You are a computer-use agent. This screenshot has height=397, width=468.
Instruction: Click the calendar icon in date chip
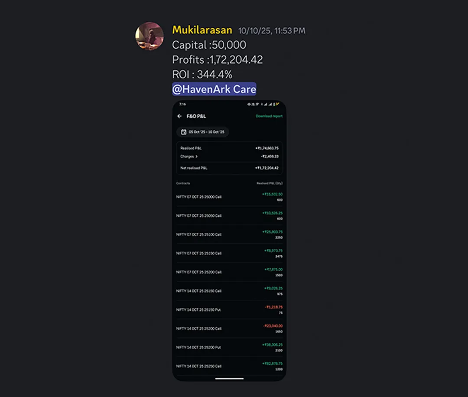[184, 132]
